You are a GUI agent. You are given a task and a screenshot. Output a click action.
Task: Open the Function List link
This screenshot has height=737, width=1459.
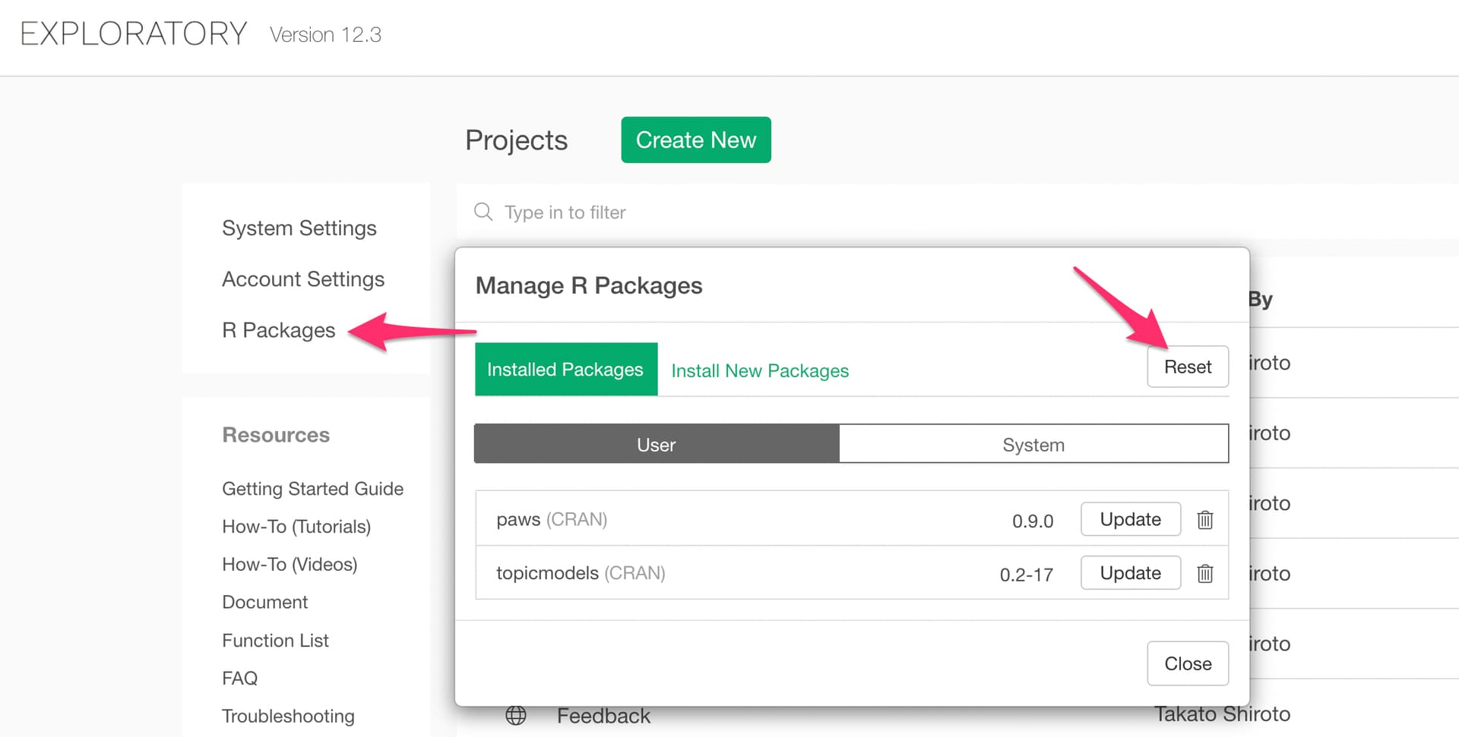click(275, 641)
